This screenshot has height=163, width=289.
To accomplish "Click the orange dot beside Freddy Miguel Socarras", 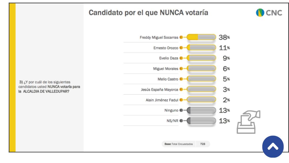I will click(181, 37).
